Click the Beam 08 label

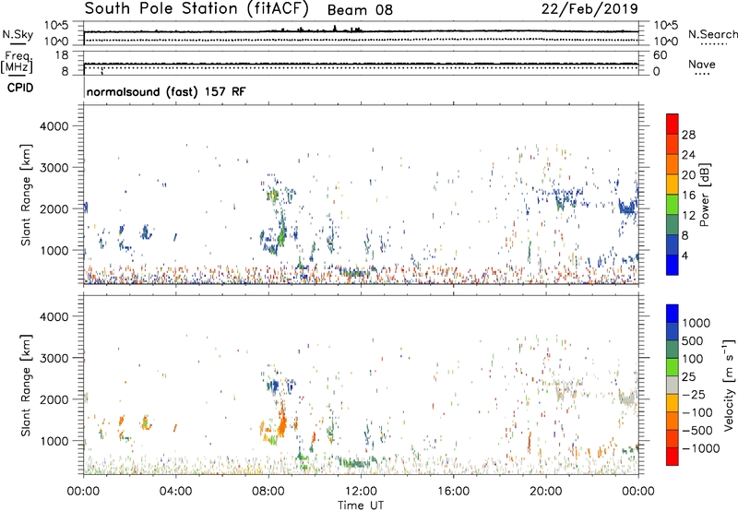click(x=360, y=10)
